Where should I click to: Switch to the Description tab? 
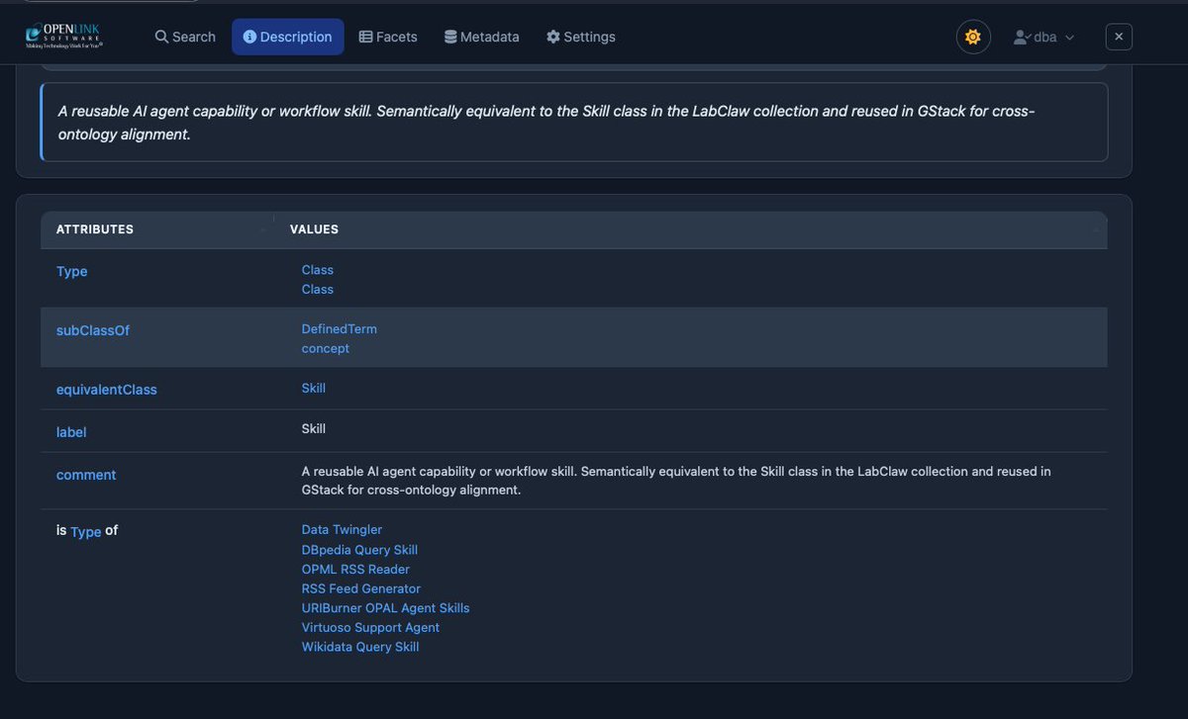tap(288, 37)
